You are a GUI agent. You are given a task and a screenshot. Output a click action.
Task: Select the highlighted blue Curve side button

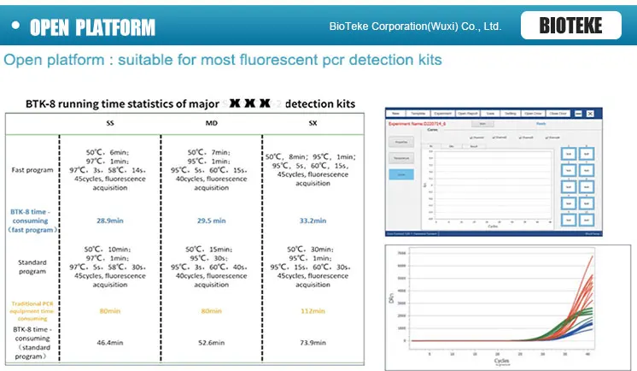click(401, 174)
